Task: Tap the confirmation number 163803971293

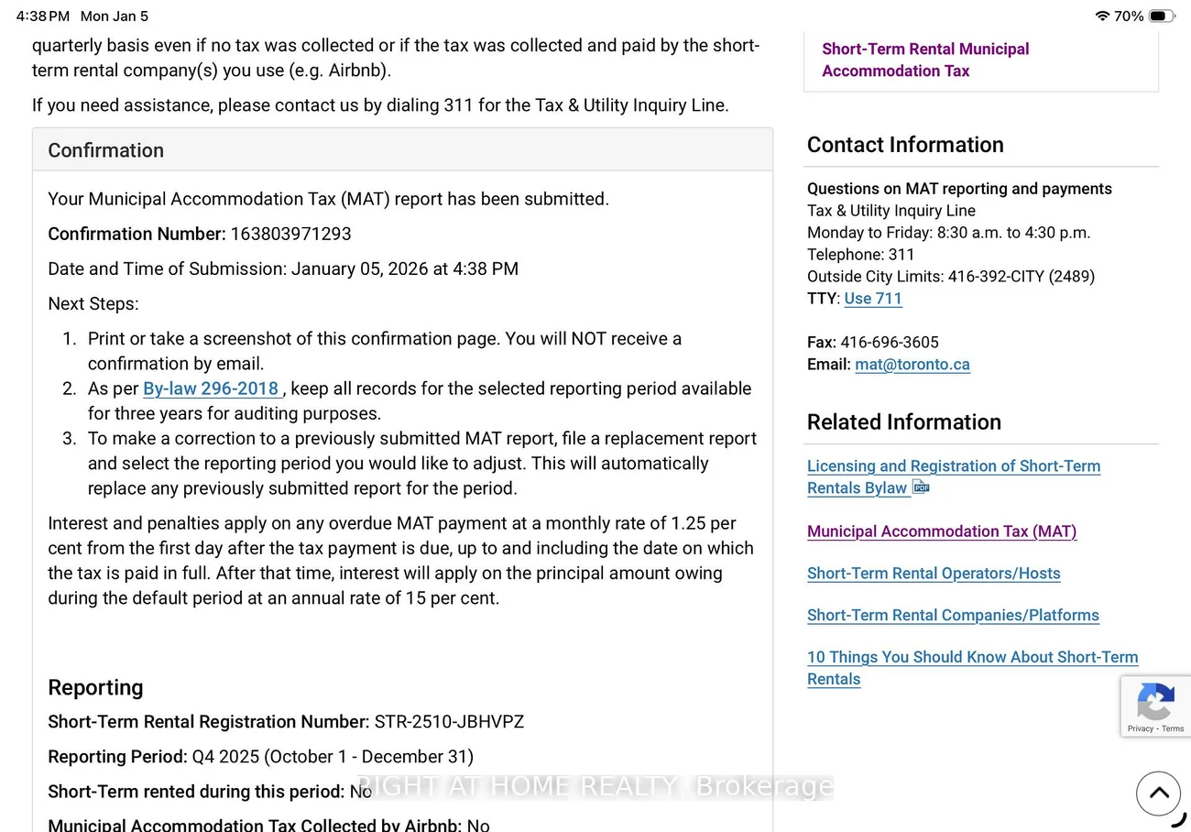Action: pos(290,234)
